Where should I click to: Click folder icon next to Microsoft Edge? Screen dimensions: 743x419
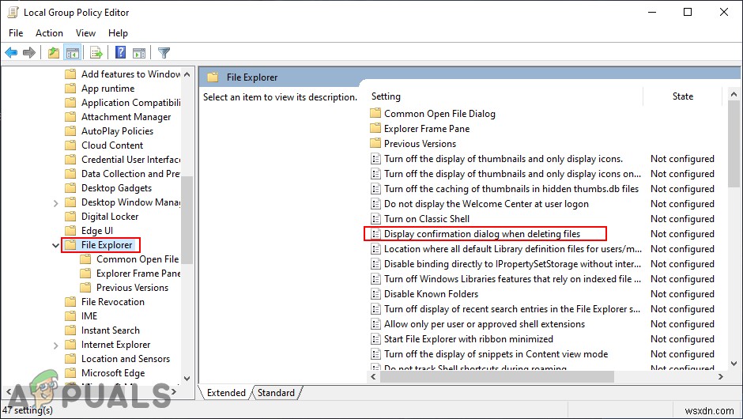[70, 373]
